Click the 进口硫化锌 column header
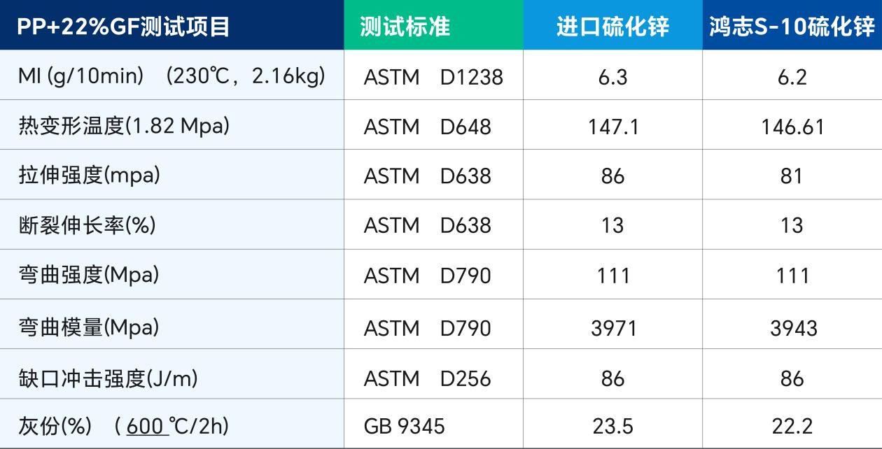The width and height of the screenshot is (882, 449). [612, 27]
